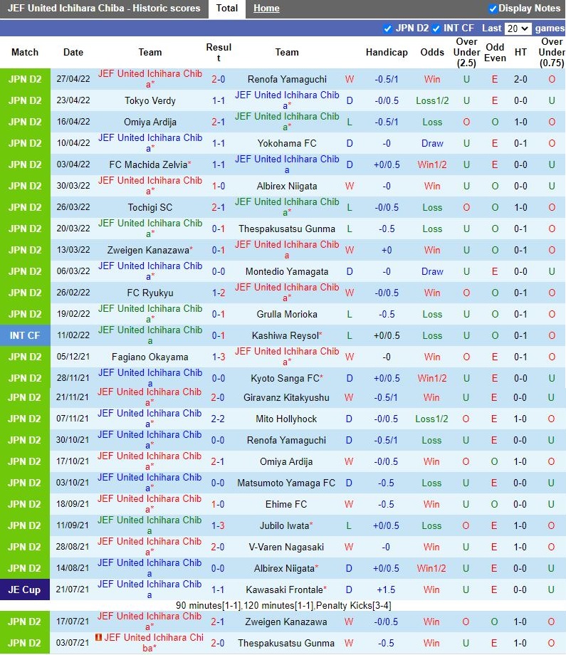This screenshot has width=566, height=655.
Task: Open Omiya Ardija in the 16/04/22 row
Action: tap(150, 122)
